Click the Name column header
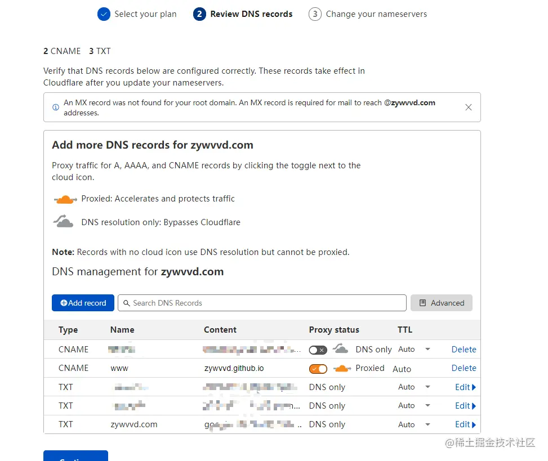Screen dimensions: 548x461 [122, 330]
